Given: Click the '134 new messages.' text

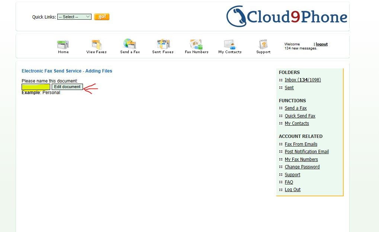Looking at the screenshot, I should 301,48.
